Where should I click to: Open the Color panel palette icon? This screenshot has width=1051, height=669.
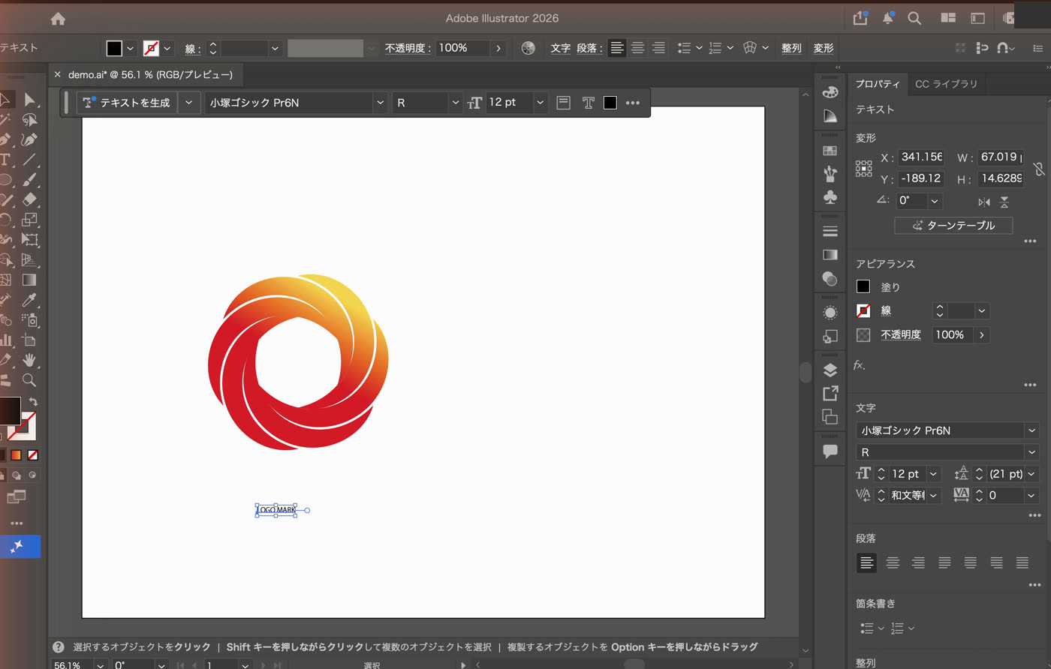point(830,91)
